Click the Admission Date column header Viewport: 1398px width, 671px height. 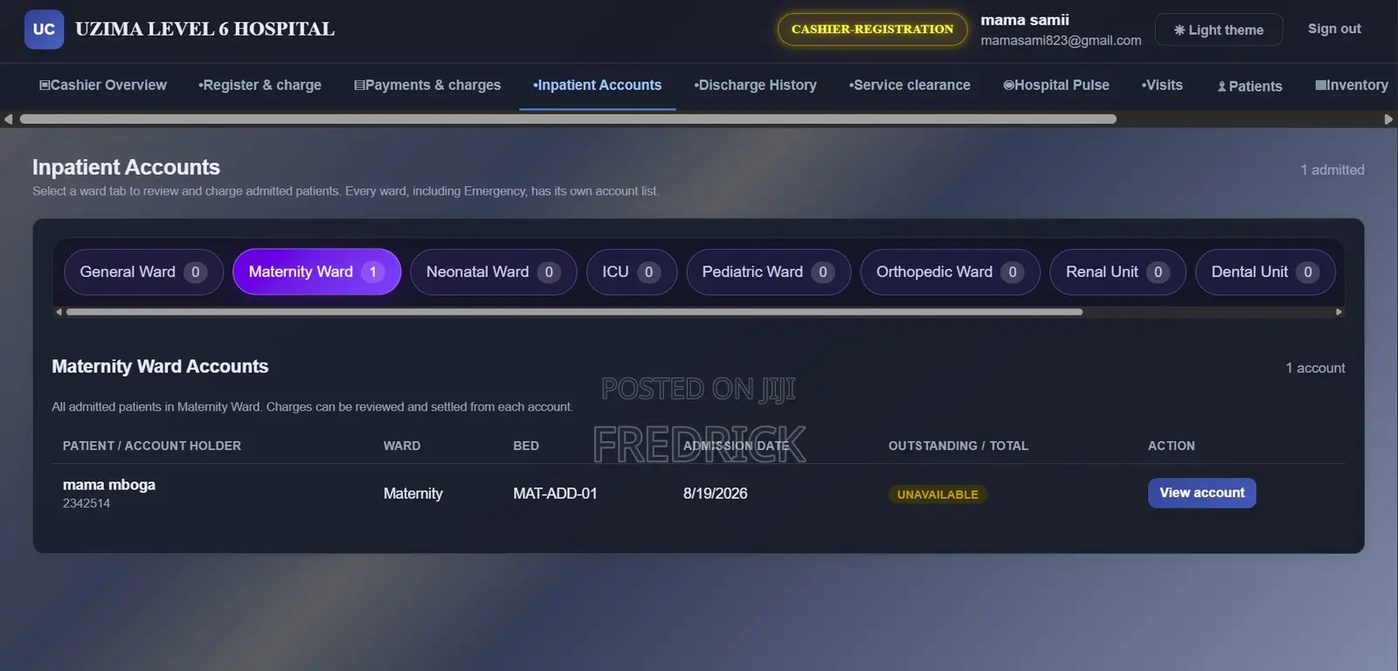(x=736, y=446)
